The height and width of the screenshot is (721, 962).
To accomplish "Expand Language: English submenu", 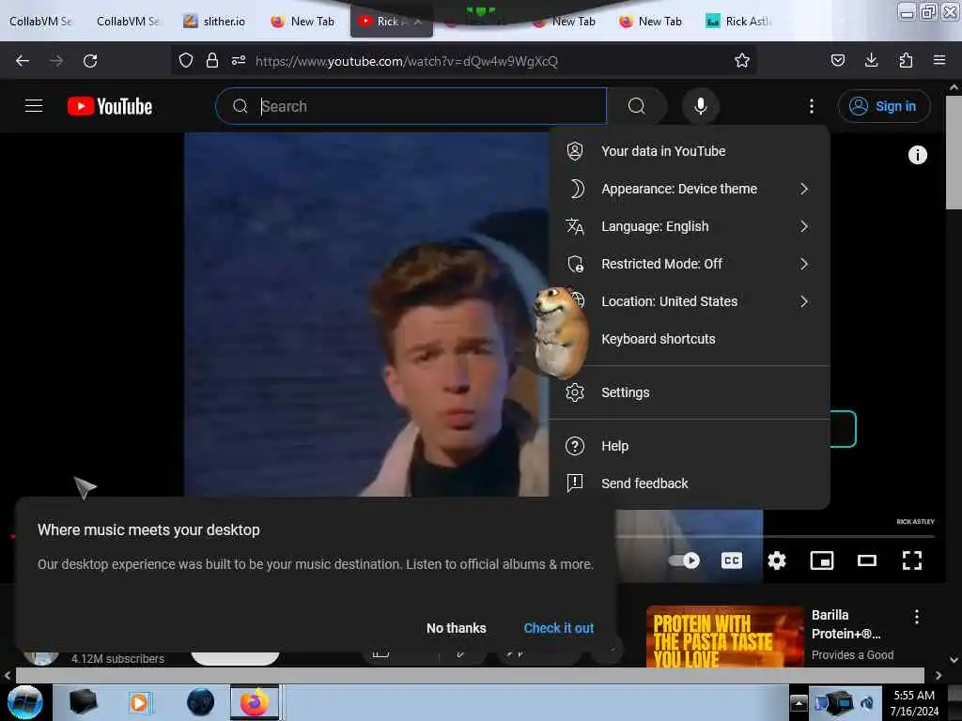I will (689, 226).
